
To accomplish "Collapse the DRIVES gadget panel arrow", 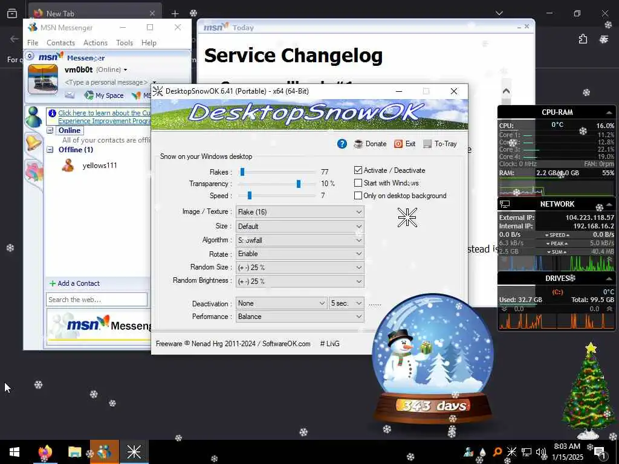I will pyautogui.click(x=609, y=279).
